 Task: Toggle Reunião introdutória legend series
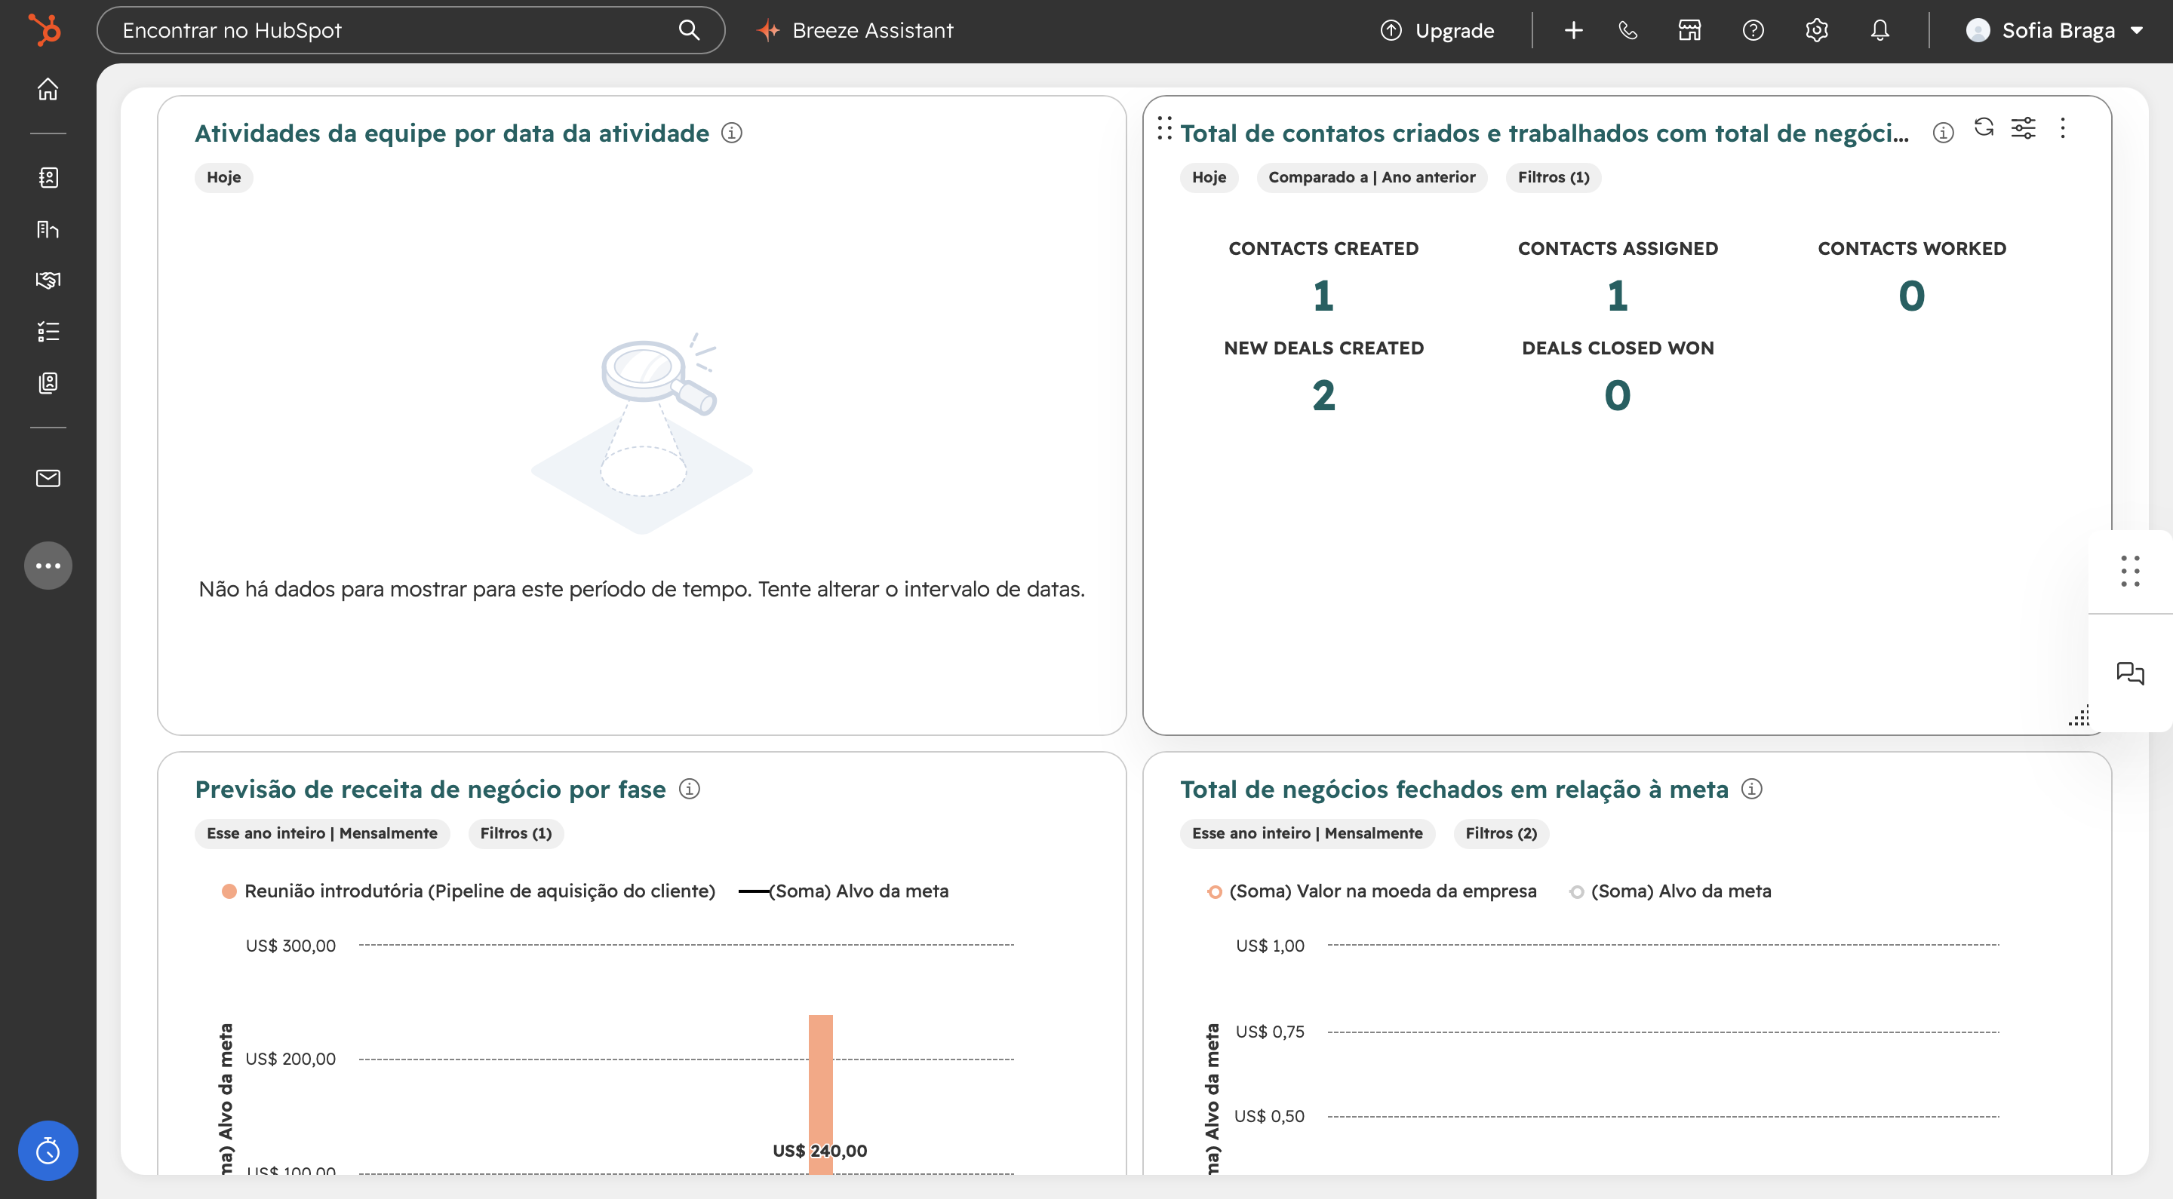tap(469, 891)
